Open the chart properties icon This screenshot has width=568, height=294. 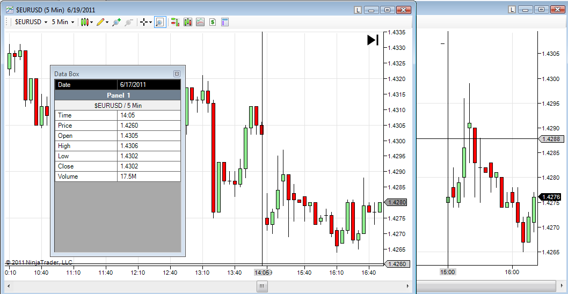(x=225, y=22)
